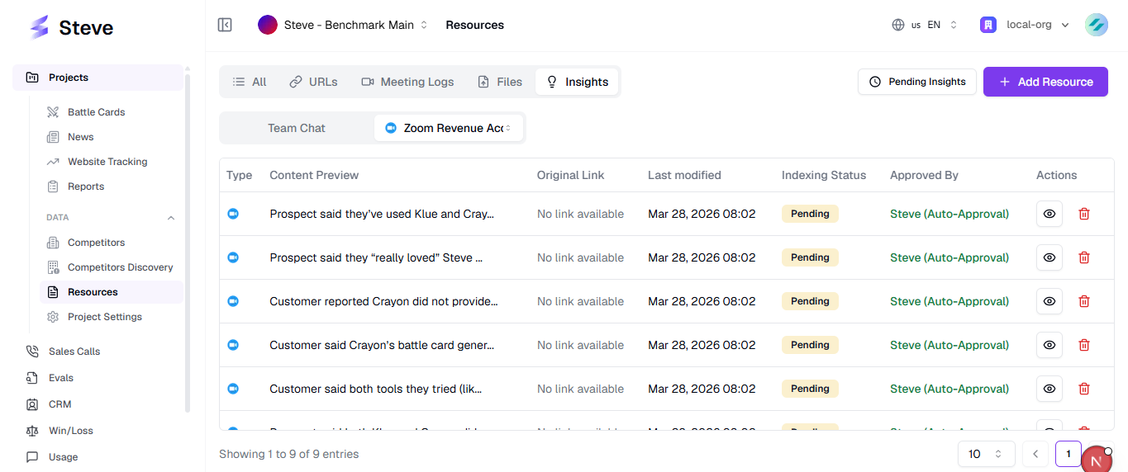View the Klue and Crayon insight
1128x472 pixels.
(1049, 214)
